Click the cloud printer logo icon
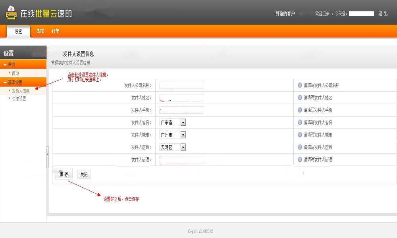This screenshot has width=397, height=238. coord(11,13)
